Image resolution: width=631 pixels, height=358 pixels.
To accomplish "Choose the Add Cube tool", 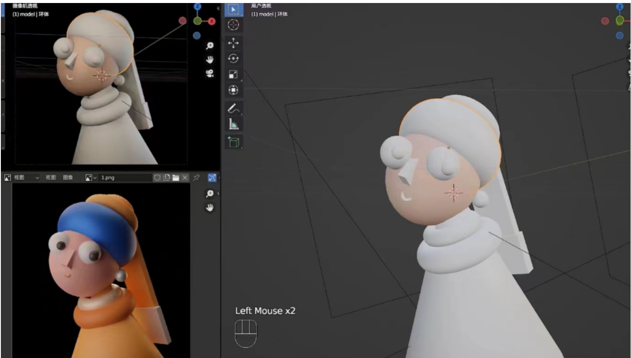I will coord(233,142).
